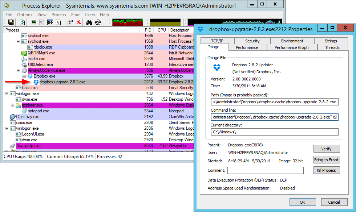Click the binoculars Find Handle icon
This screenshot has height=212, width=356.
89,22
